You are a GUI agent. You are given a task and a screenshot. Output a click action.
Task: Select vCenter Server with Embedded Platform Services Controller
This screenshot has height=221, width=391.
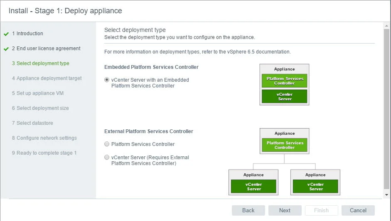pos(107,80)
